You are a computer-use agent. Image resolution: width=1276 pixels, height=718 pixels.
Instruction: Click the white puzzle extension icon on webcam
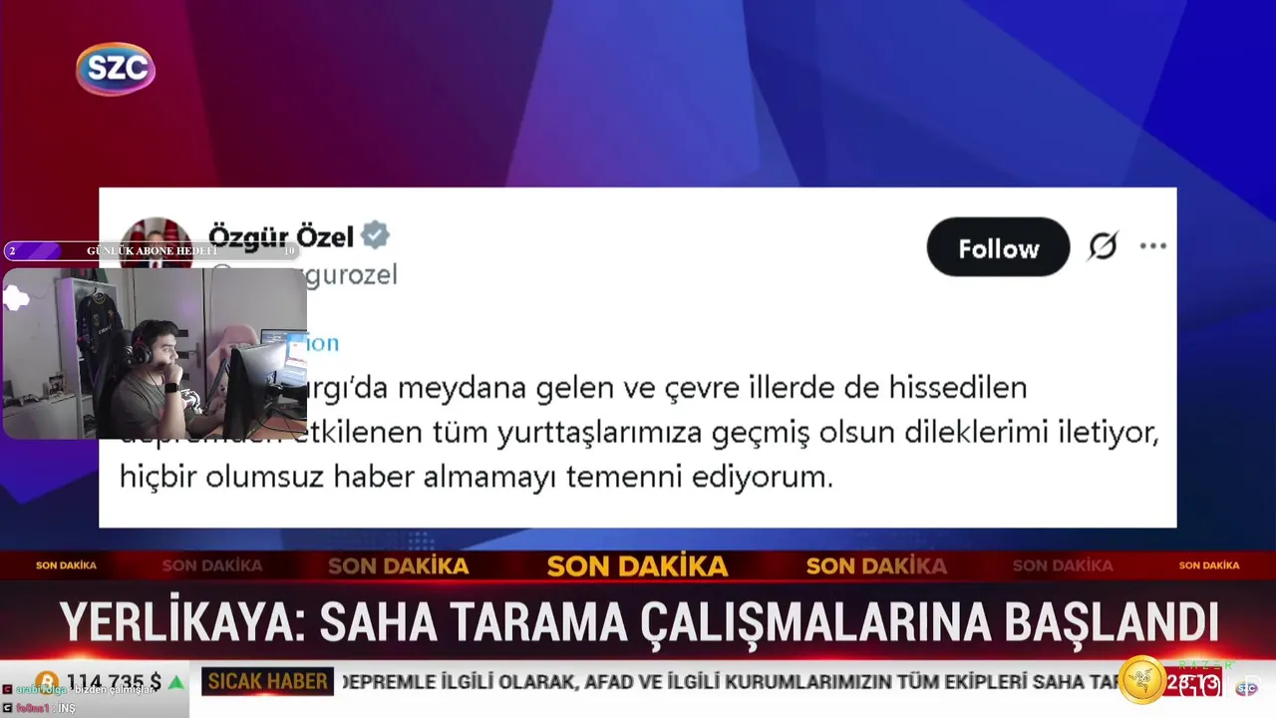click(16, 297)
